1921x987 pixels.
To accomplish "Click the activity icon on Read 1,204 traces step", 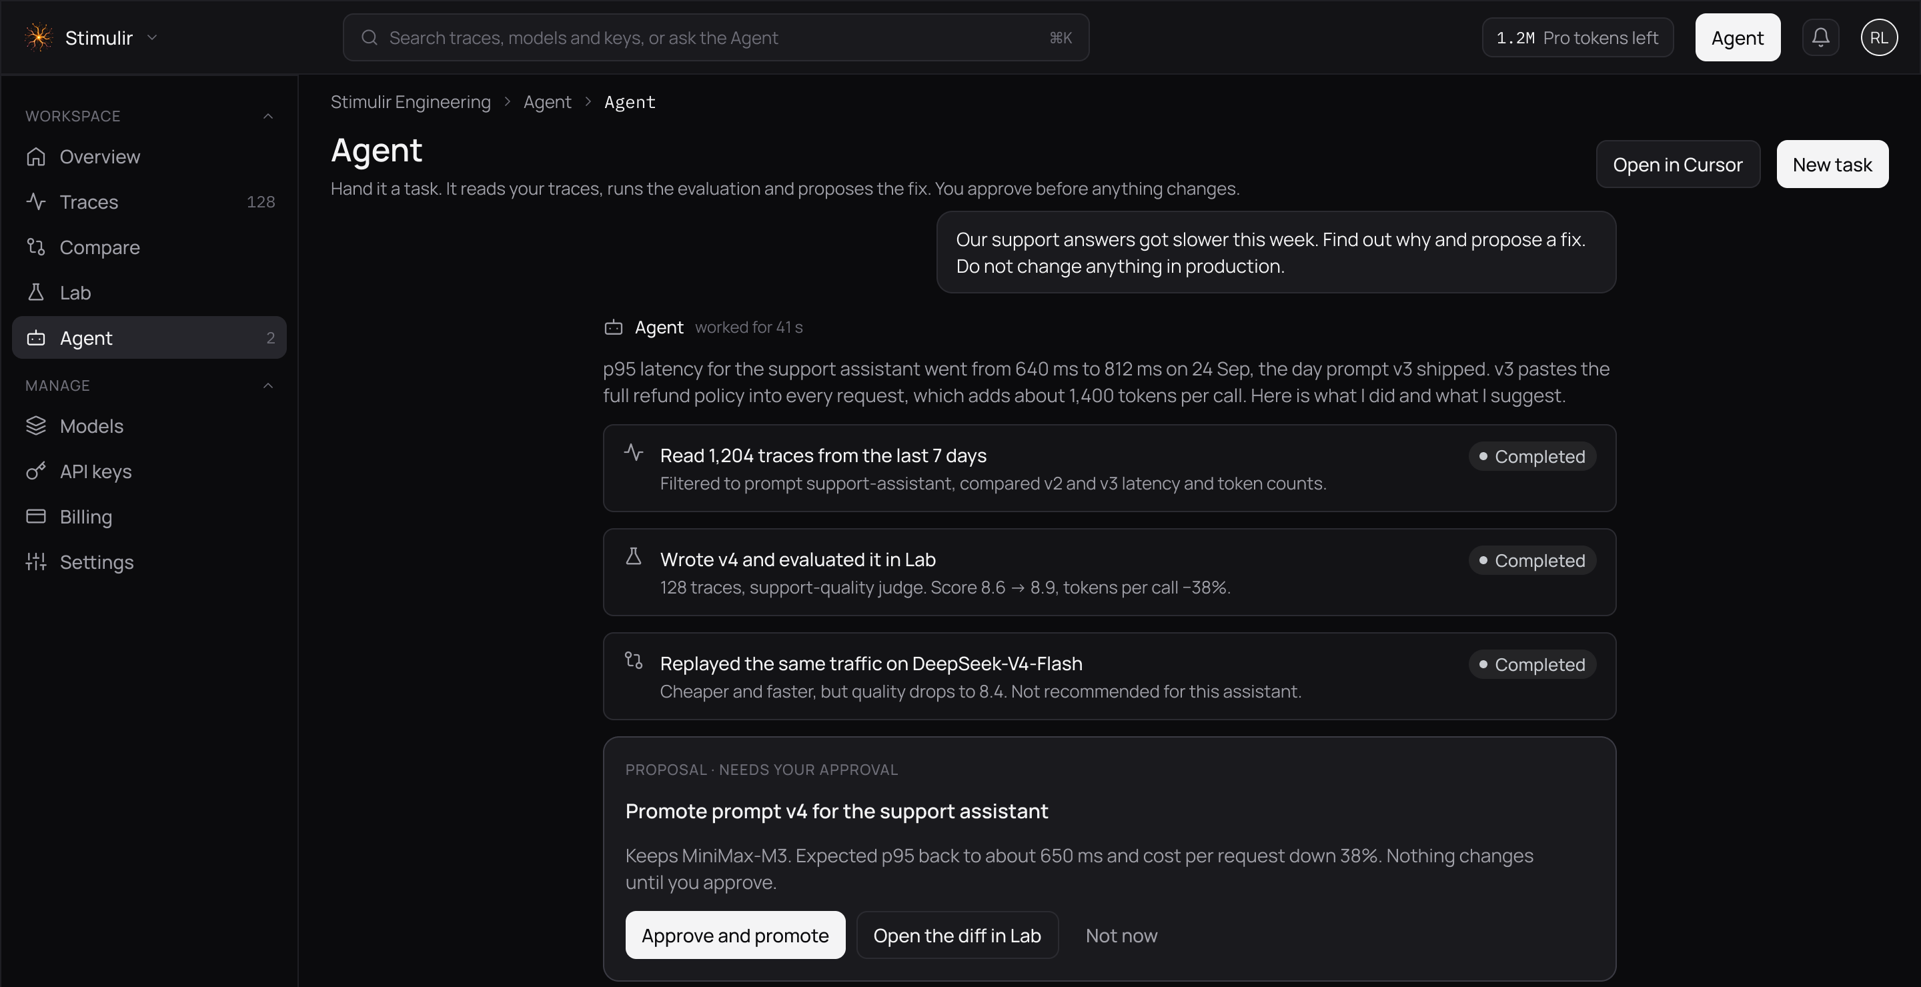I will [x=633, y=453].
